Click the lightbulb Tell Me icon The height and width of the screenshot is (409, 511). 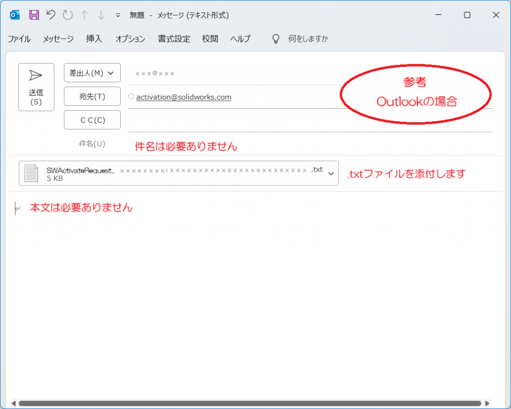[x=275, y=39]
